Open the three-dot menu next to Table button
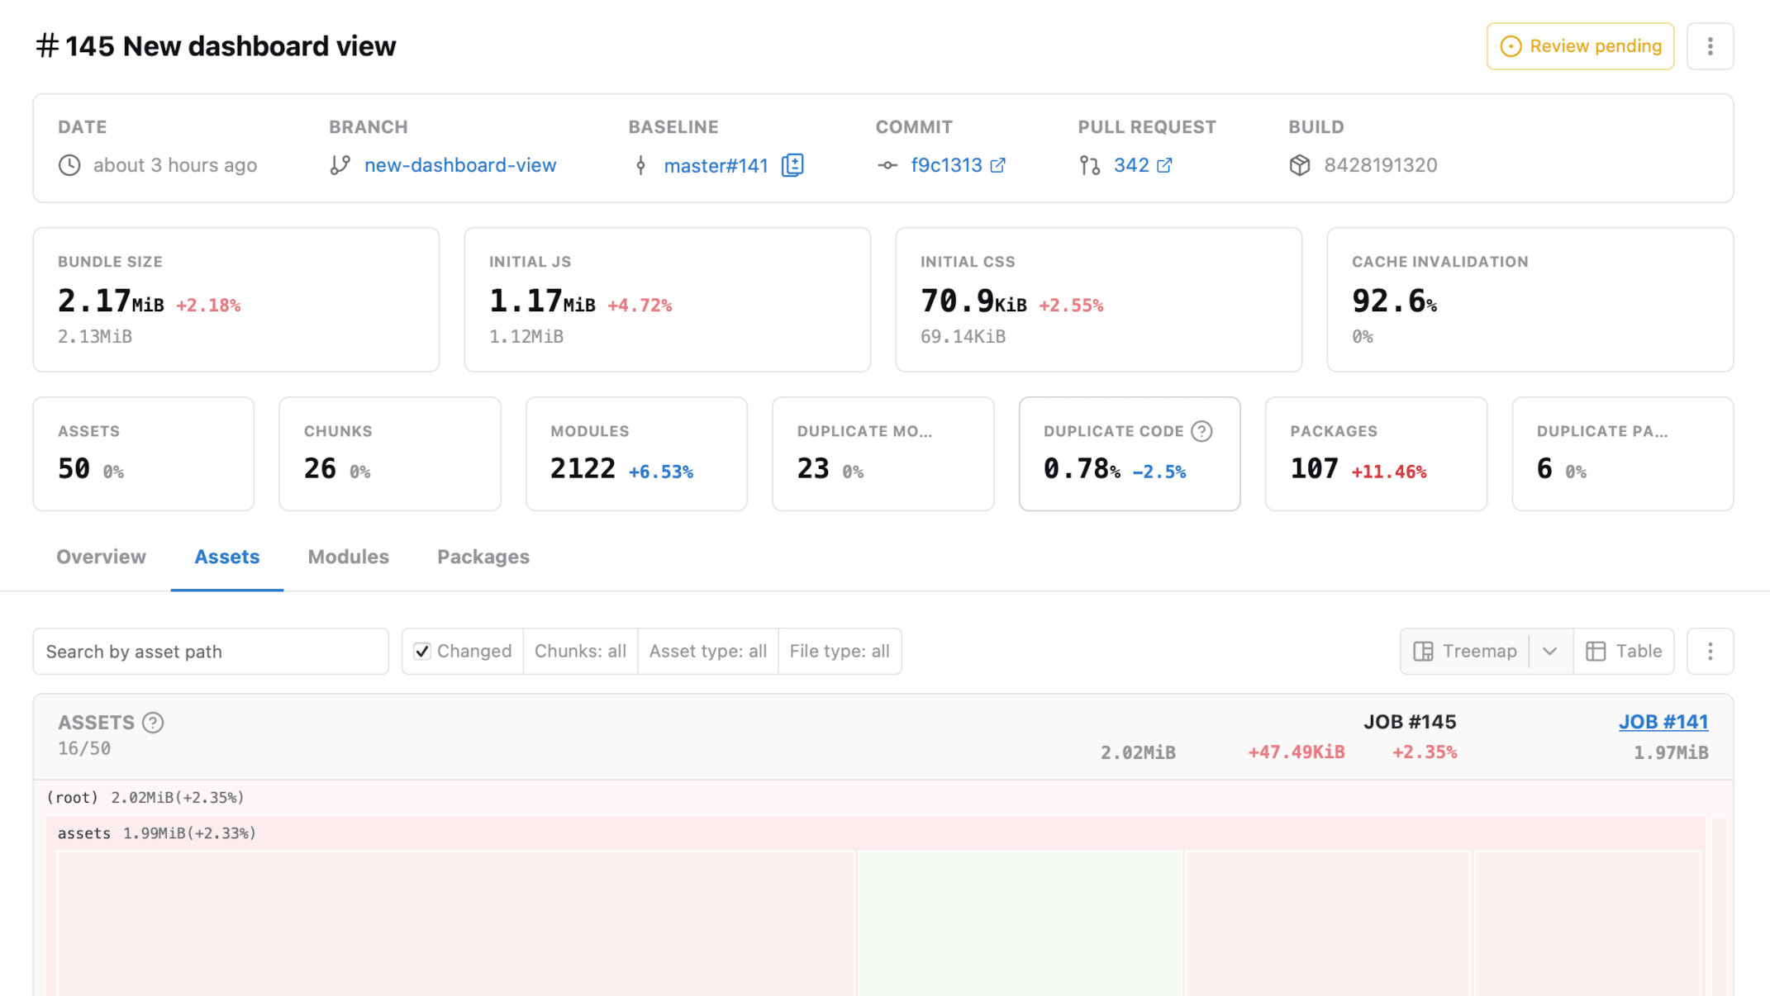 click(1710, 652)
